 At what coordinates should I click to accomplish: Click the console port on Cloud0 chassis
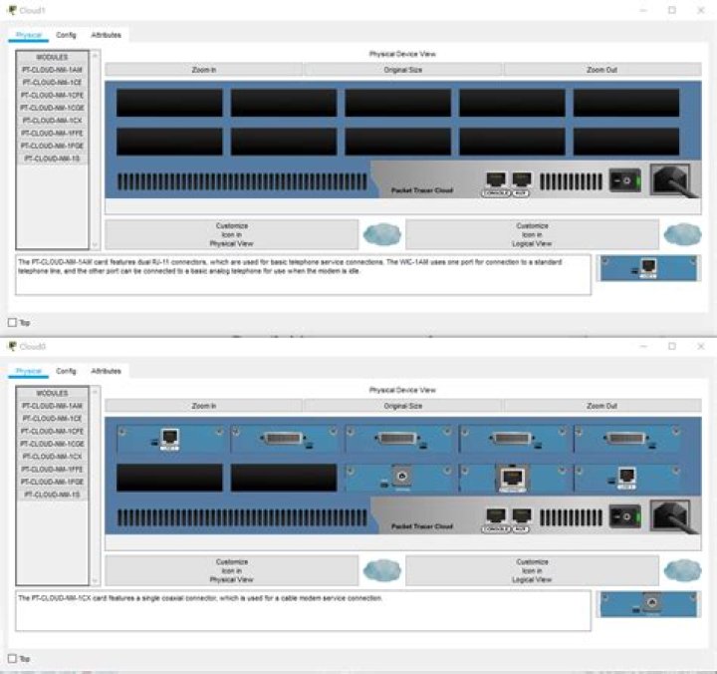point(496,515)
